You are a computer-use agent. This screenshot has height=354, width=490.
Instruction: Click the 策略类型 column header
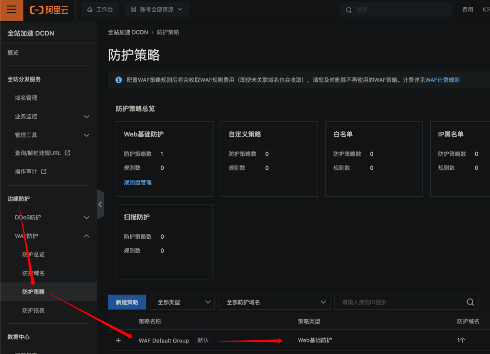click(x=309, y=321)
